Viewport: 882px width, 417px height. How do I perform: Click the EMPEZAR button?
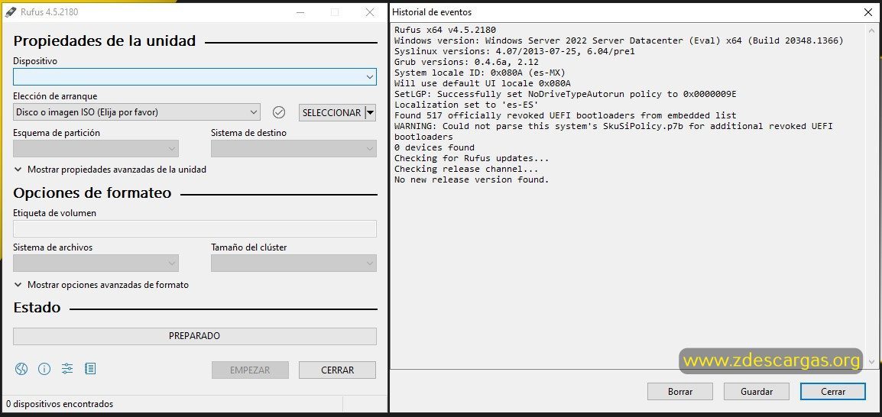tap(251, 370)
